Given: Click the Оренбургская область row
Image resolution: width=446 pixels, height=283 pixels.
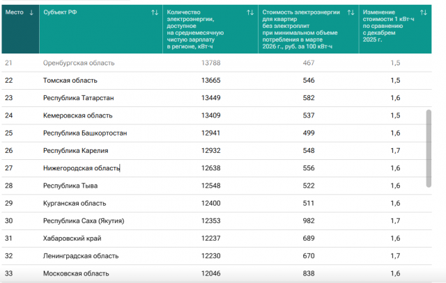Looking at the screenshot, I should tap(217, 63).
